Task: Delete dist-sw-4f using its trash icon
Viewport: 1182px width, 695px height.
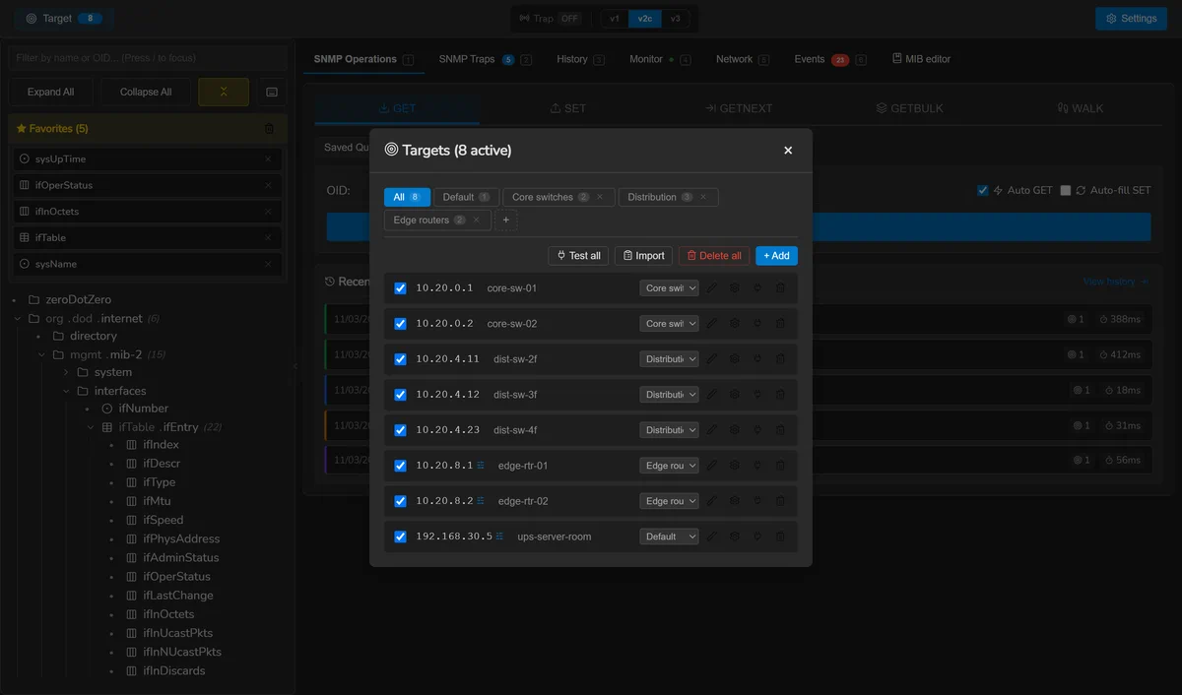Action: click(x=780, y=430)
